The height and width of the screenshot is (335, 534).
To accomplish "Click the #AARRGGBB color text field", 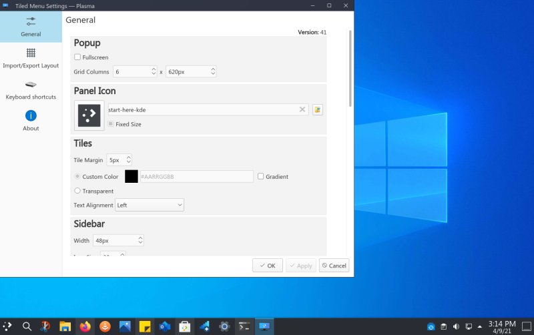I will [196, 176].
